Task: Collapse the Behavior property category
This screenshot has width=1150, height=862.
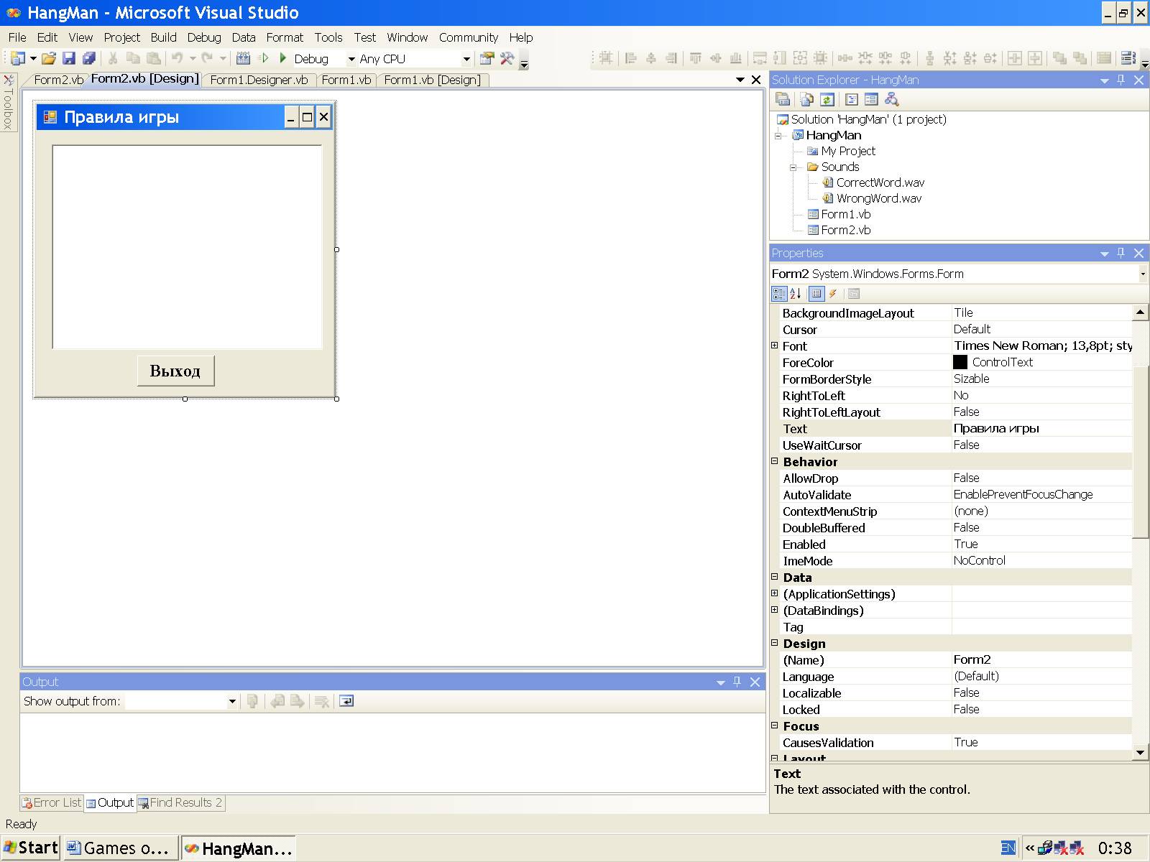Action: click(x=775, y=461)
